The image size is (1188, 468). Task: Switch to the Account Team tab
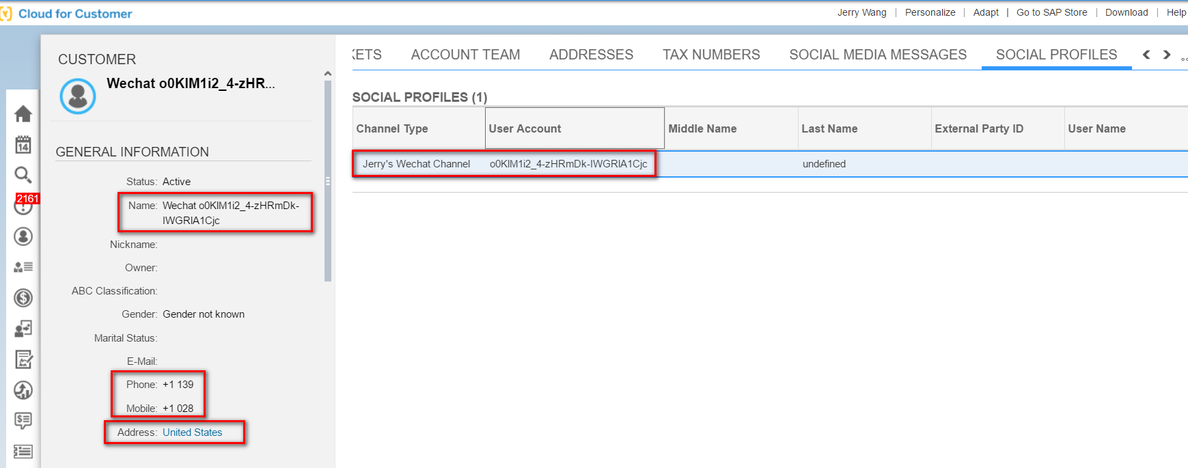click(465, 55)
